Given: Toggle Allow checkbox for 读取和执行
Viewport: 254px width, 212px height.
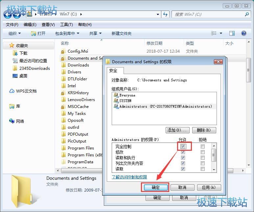Looking at the screenshot, I should tap(183, 158).
